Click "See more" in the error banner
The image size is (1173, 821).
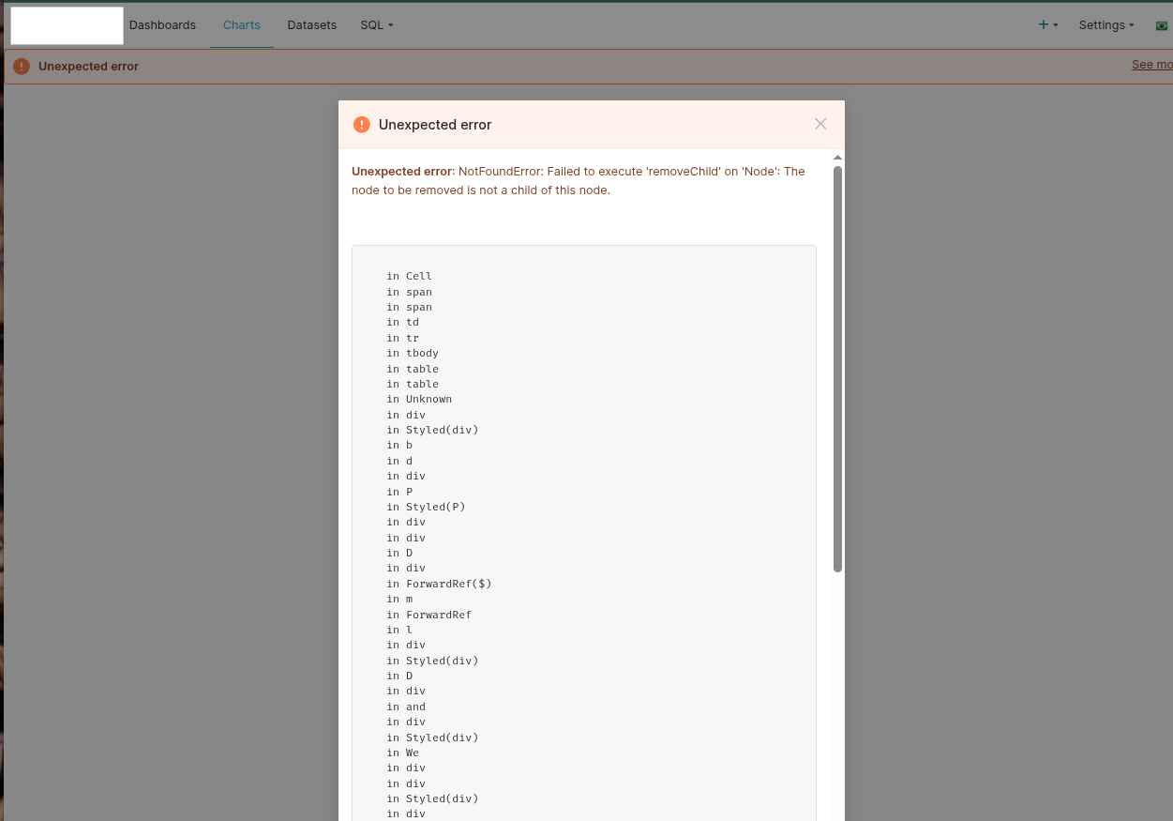click(x=1151, y=64)
